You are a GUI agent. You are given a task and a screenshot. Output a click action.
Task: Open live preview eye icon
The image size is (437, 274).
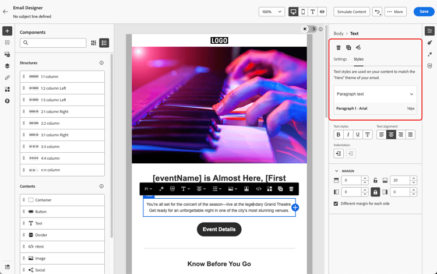[322, 12]
